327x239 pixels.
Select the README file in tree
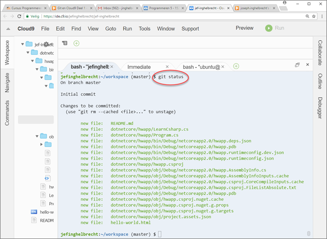42,220
